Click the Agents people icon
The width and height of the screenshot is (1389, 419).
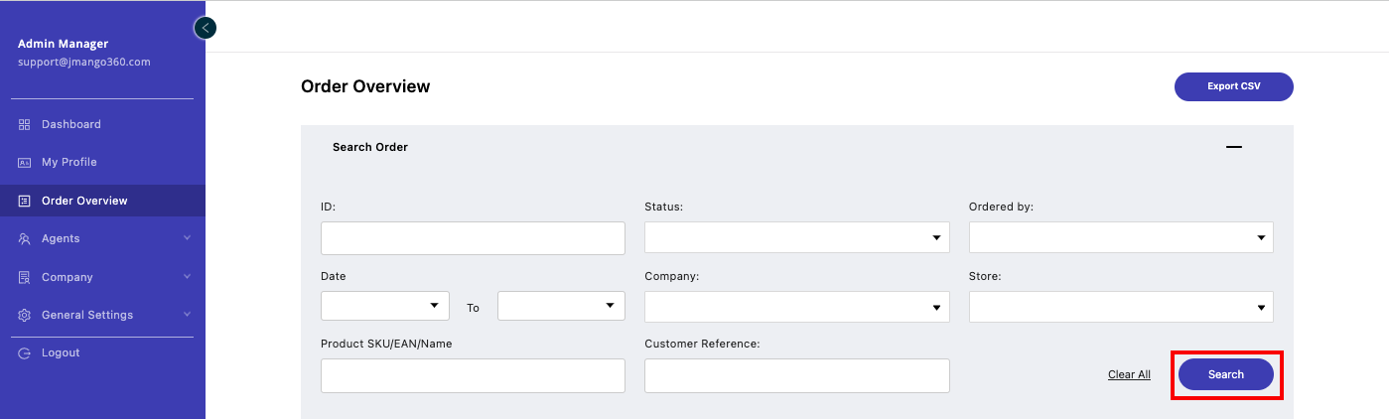pyautogui.click(x=25, y=238)
